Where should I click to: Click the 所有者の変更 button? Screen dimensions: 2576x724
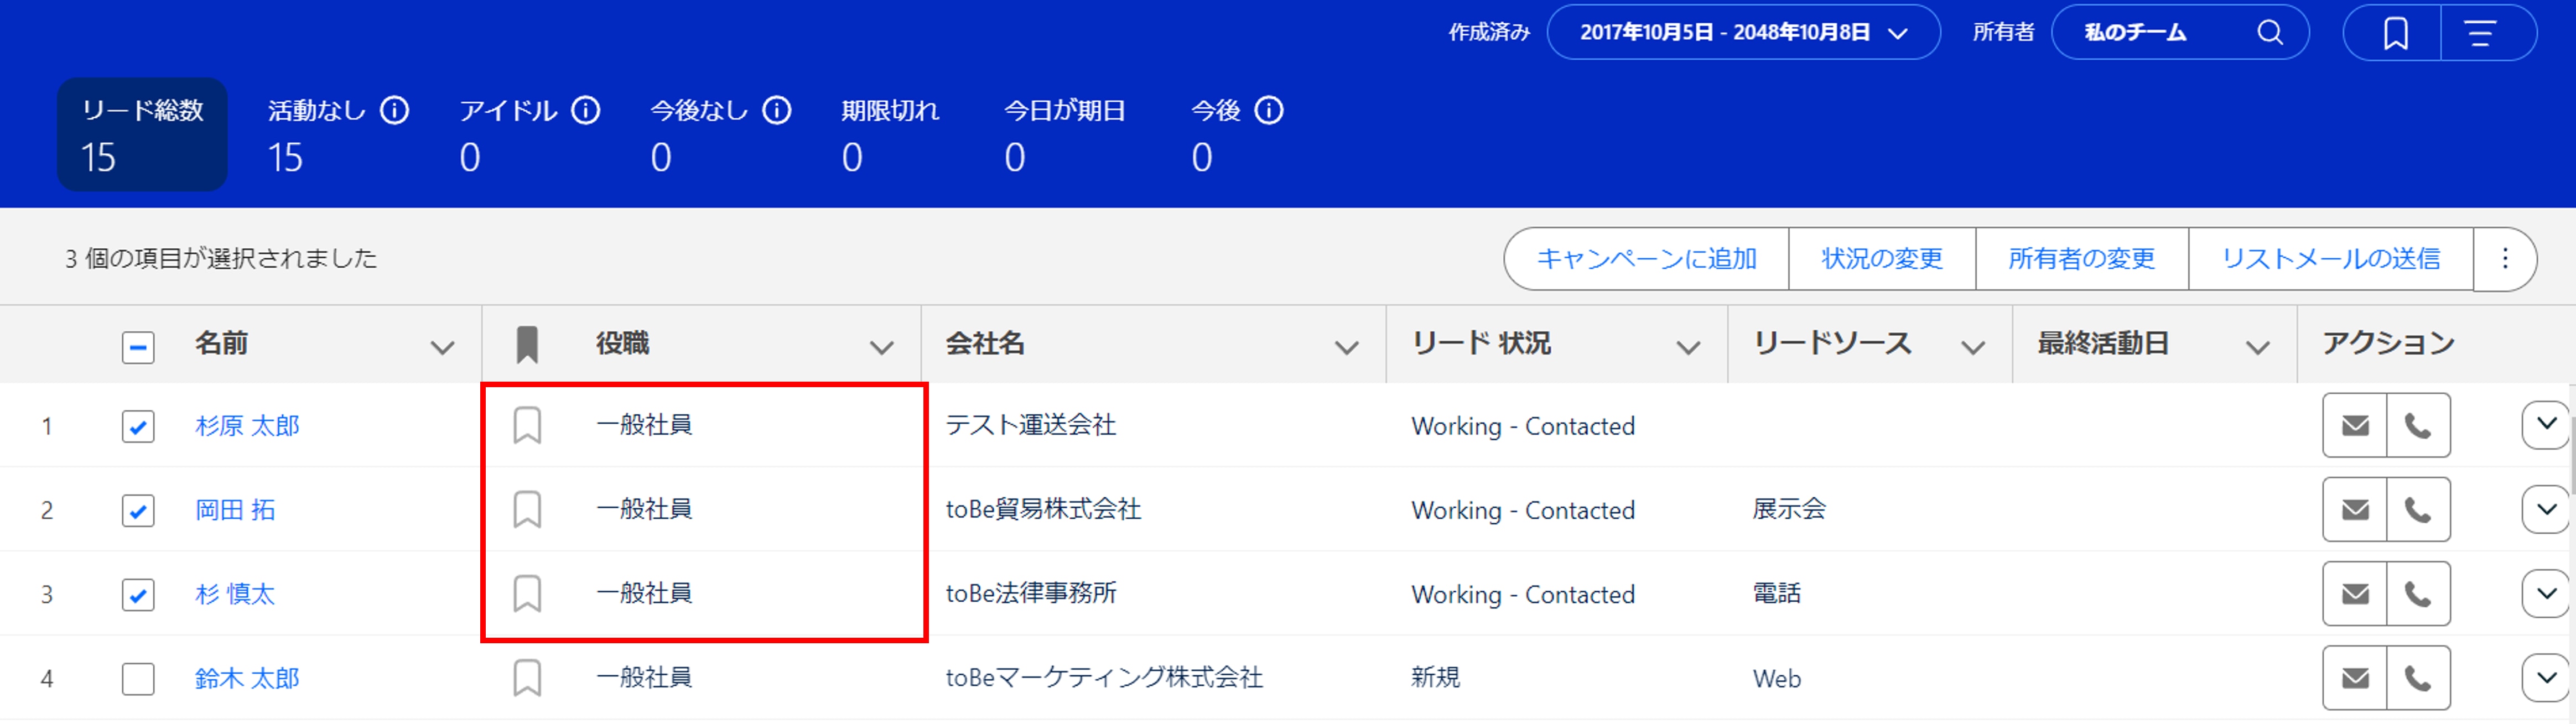tap(2081, 259)
